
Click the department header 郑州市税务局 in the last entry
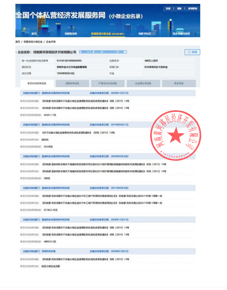click(x=49, y=251)
